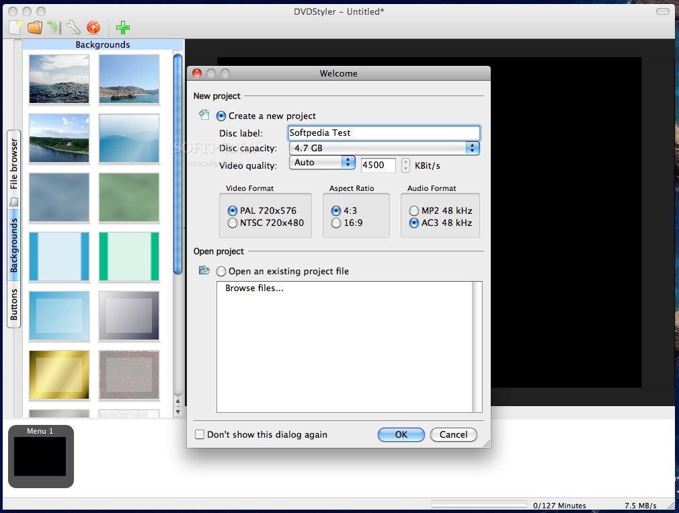Click the Backgrounds panel scrollbar thumb

(177, 163)
